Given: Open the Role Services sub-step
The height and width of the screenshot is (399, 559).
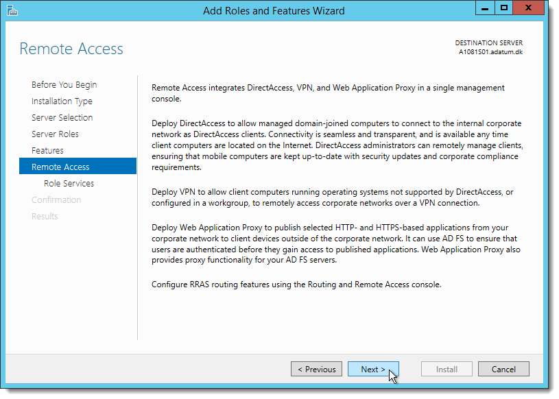Looking at the screenshot, I should (x=69, y=183).
